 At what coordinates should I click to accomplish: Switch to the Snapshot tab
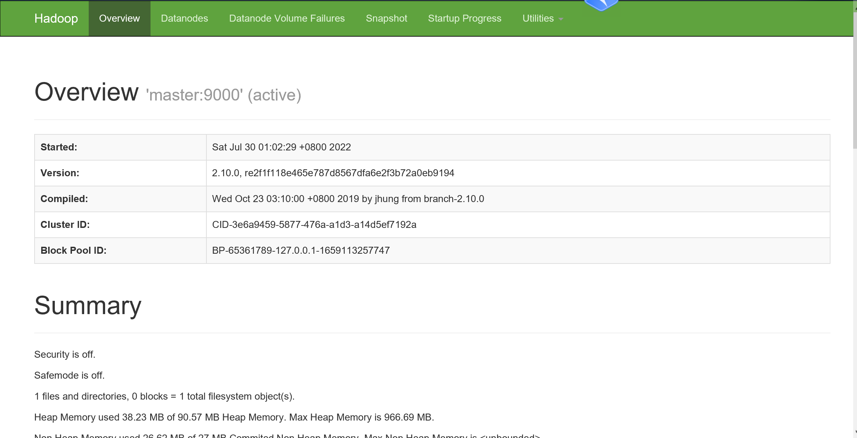(386, 18)
